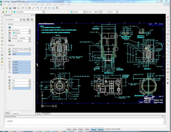
Task: Click the Print Preview icon
Action: click(x=18, y=8)
